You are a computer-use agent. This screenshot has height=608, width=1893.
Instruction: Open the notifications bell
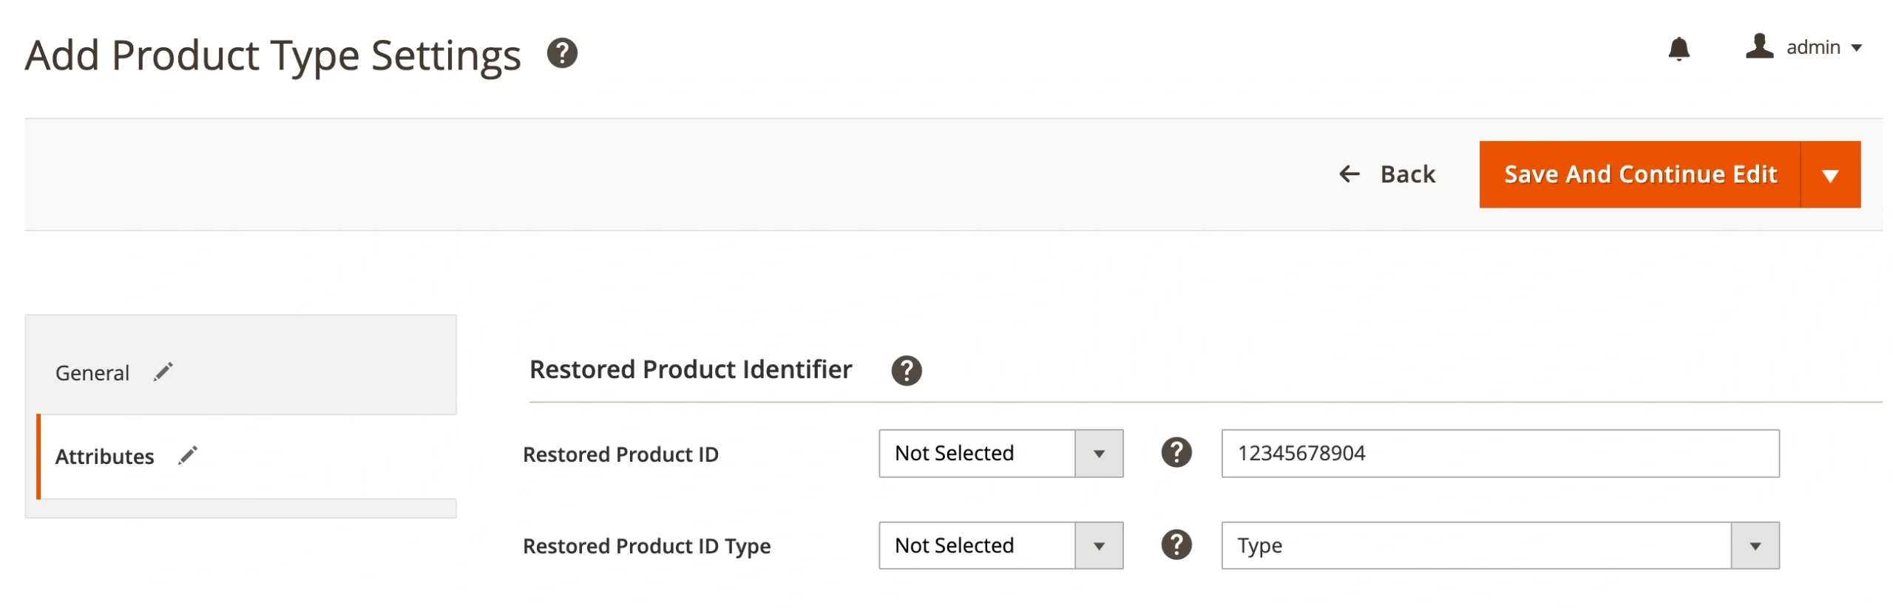[1678, 49]
